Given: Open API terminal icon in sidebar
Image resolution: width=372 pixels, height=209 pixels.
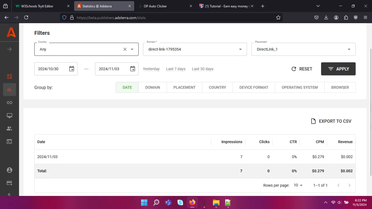Looking at the screenshot, I should pyautogui.click(x=10, y=142).
